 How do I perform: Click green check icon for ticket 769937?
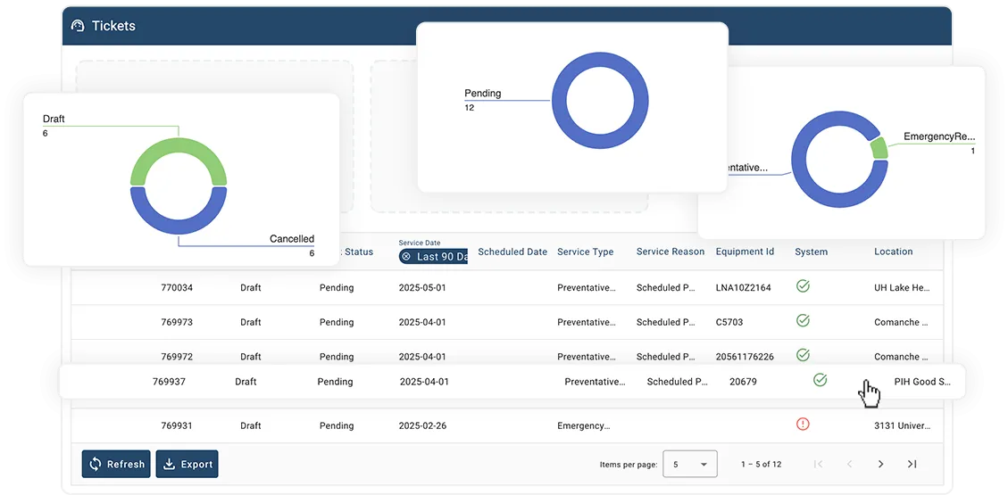click(820, 380)
